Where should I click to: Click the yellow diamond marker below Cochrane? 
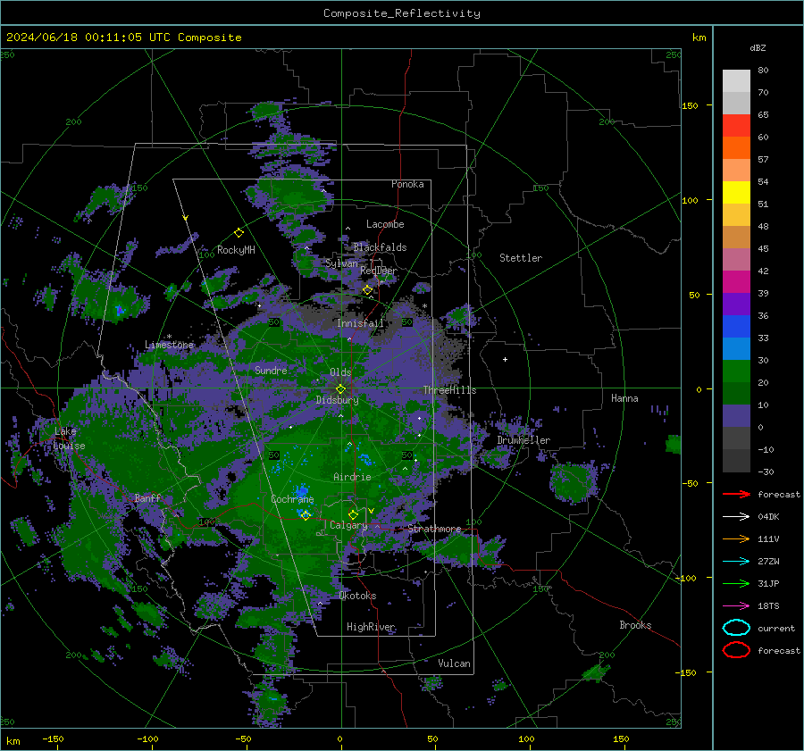coord(306,515)
